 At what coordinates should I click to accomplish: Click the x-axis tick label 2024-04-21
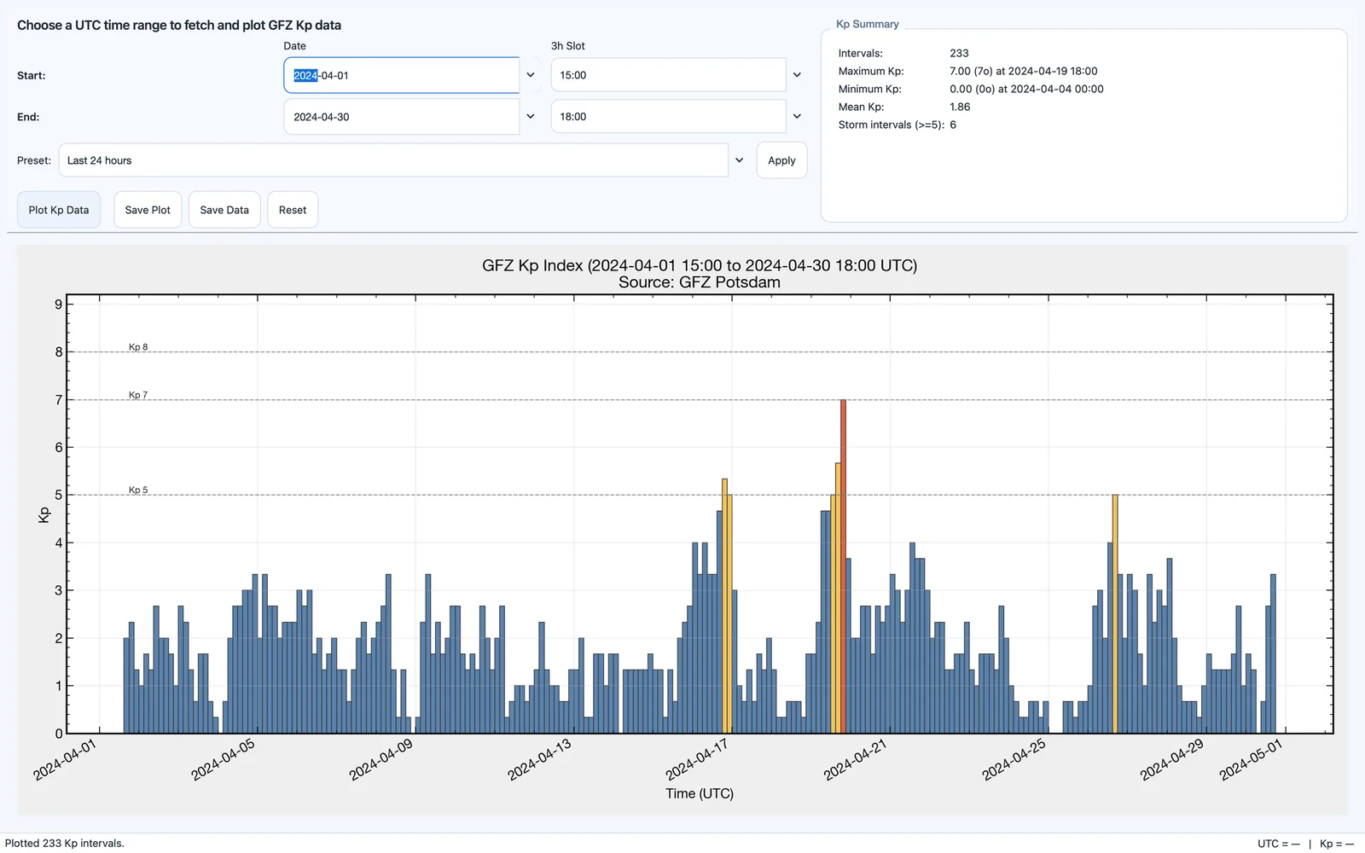pyautogui.click(x=855, y=759)
